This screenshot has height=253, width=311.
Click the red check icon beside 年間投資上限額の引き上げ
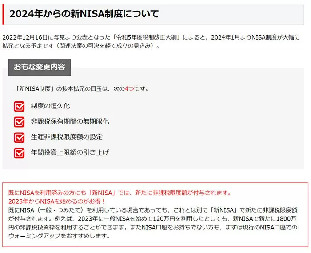click(x=19, y=153)
